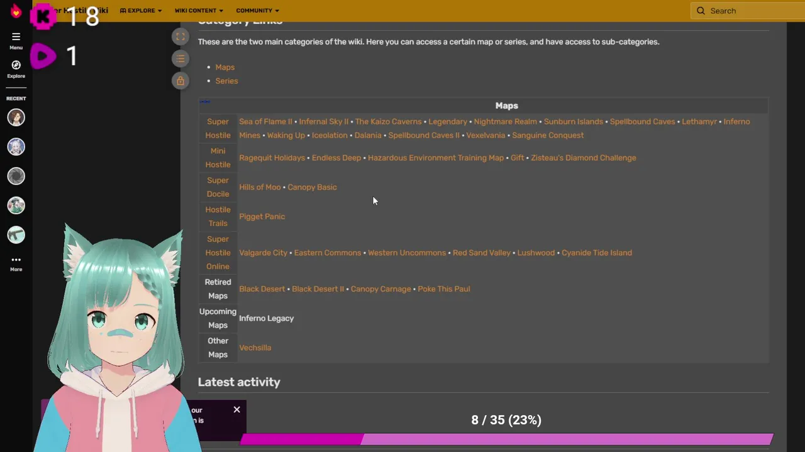
Task: Open Western Uncommons link
Action: [x=407, y=253]
